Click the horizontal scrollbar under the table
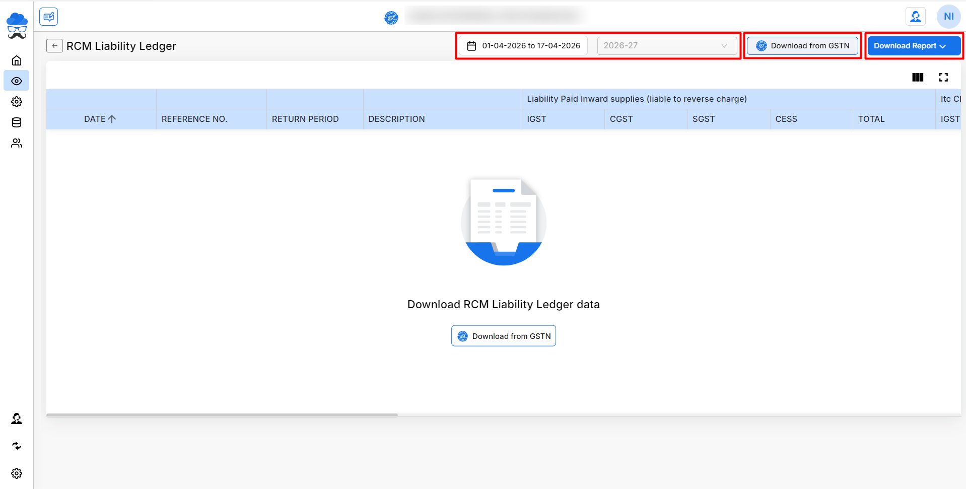The width and height of the screenshot is (966, 489). (x=222, y=415)
